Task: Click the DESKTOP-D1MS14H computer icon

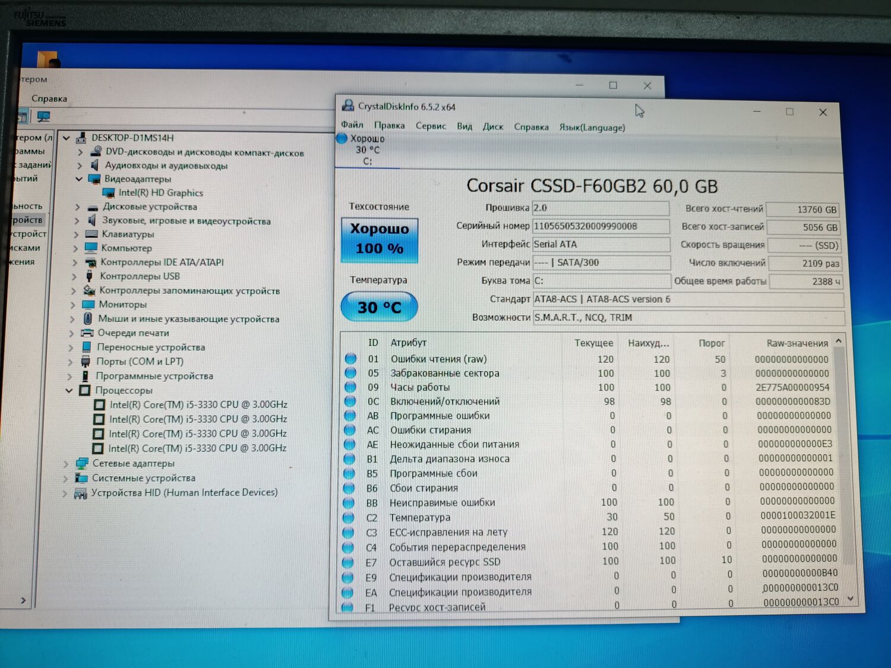Action: [81, 137]
